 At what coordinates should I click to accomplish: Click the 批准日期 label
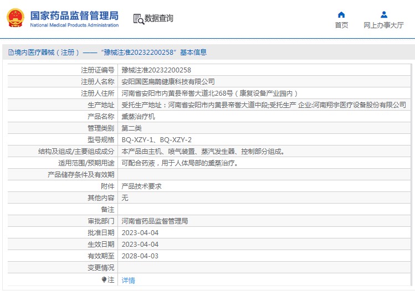101,233
